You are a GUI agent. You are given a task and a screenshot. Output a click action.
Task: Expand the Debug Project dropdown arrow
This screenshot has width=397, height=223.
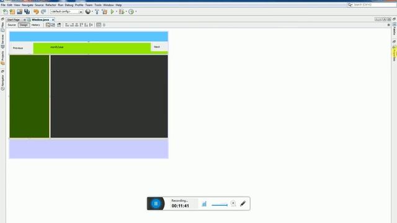[x=126, y=12]
